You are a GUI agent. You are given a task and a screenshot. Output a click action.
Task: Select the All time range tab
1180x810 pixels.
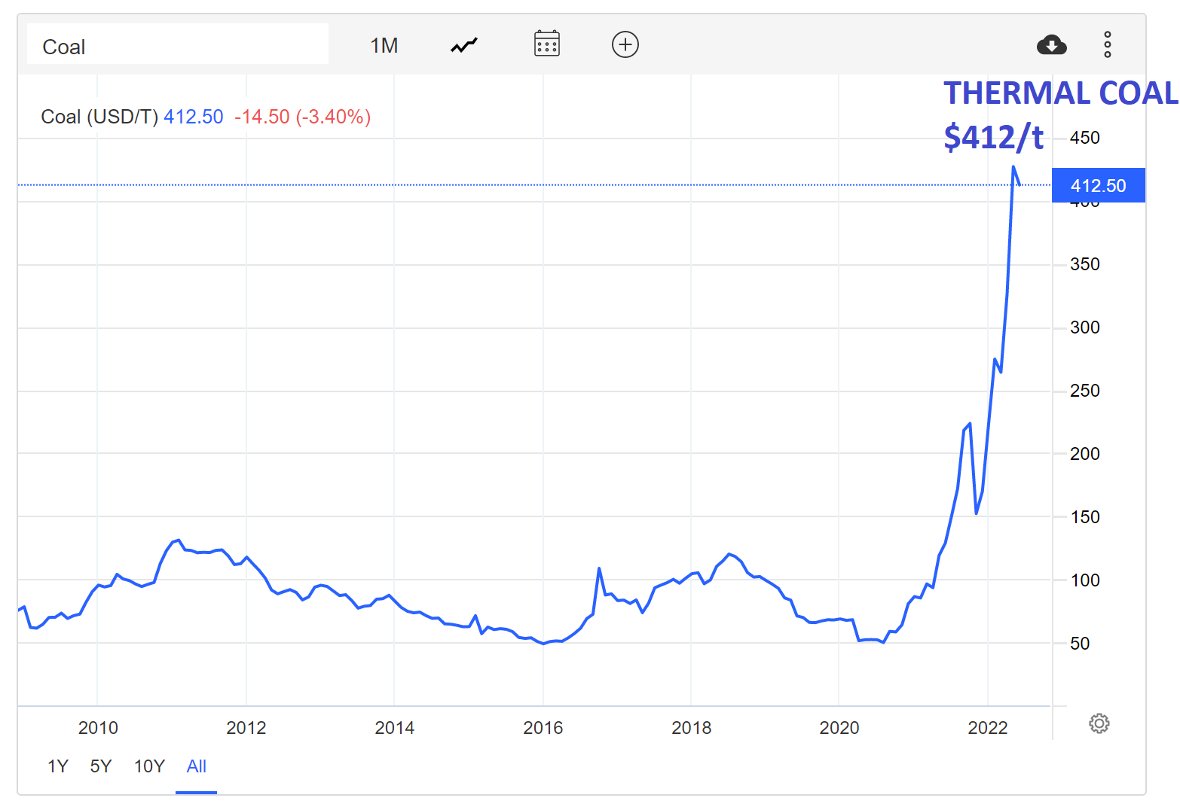[x=196, y=766]
